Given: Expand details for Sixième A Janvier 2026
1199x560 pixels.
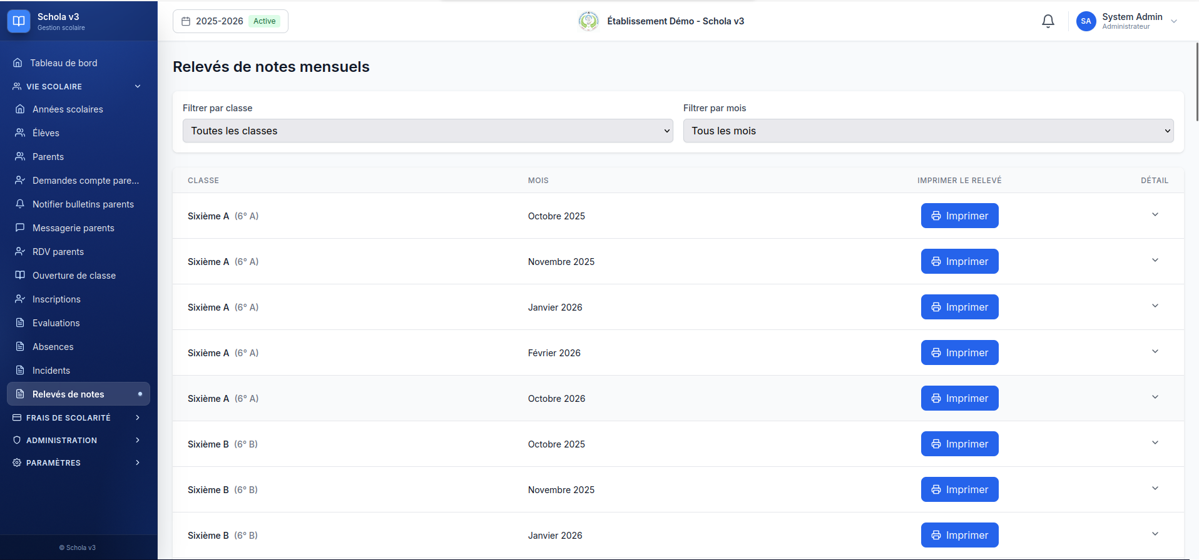Looking at the screenshot, I should [x=1155, y=306].
